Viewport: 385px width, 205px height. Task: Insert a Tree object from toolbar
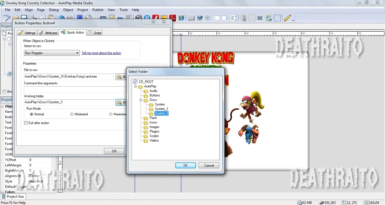coord(244,18)
